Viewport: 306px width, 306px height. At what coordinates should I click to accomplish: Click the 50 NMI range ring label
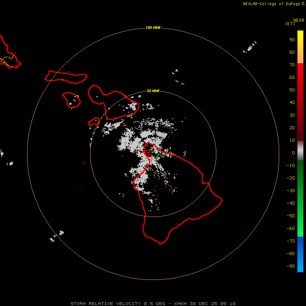point(153,91)
